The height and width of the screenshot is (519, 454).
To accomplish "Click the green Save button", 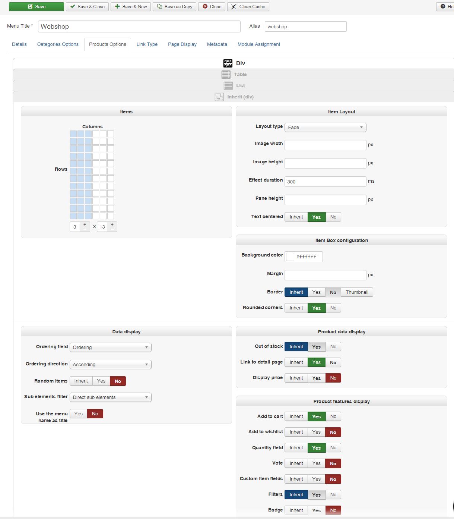I will [x=36, y=7].
